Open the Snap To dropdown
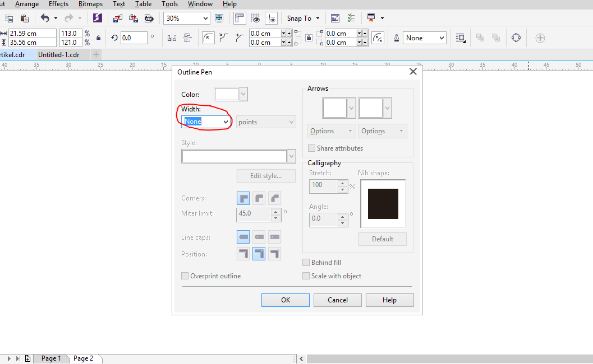This screenshot has width=593, height=364. coord(302,18)
